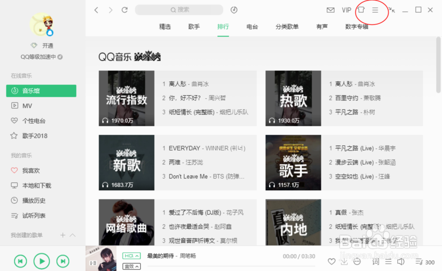Open the VIP page

(347, 10)
